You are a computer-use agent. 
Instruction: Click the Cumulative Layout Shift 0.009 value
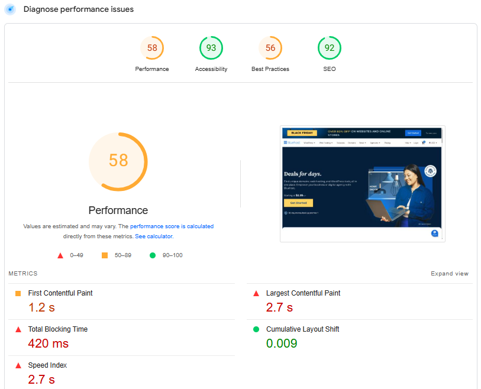(x=282, y=343)
